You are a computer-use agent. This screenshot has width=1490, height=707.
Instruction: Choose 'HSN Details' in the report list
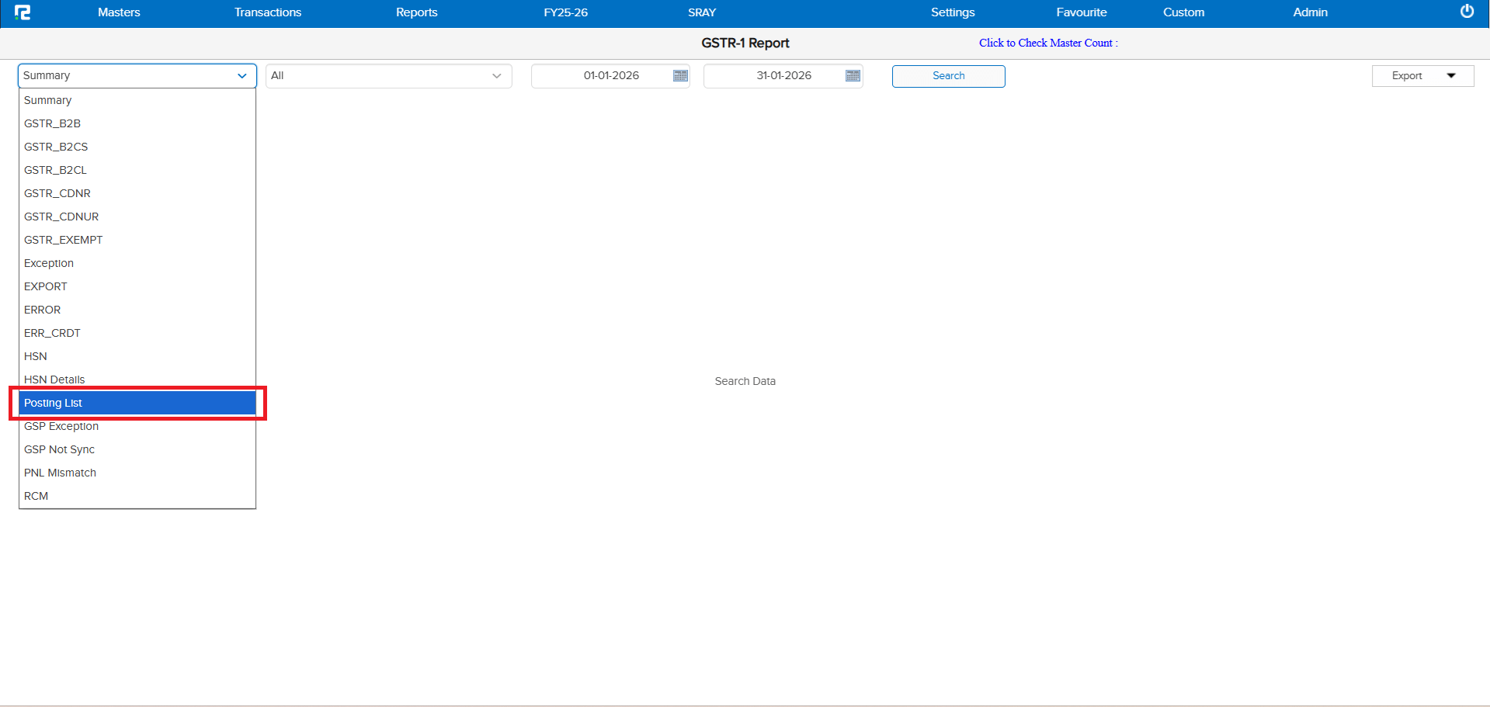coord(54,379)
